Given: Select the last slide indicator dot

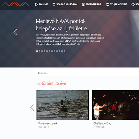Looking at the screenshot, I should 64,51.
